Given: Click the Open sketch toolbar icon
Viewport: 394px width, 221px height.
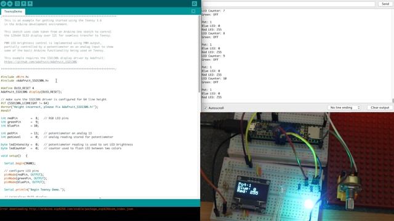Looking at the screenshot, I should (x=23, y=4).
